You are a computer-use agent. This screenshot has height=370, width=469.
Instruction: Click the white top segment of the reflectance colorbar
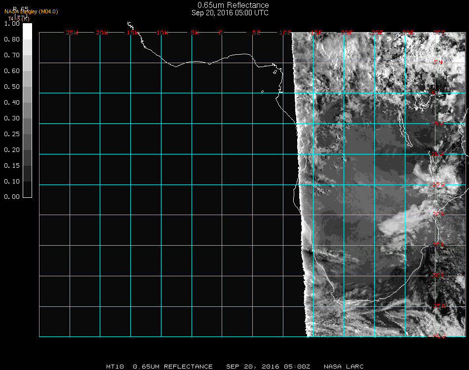click(x=27, y=32)
